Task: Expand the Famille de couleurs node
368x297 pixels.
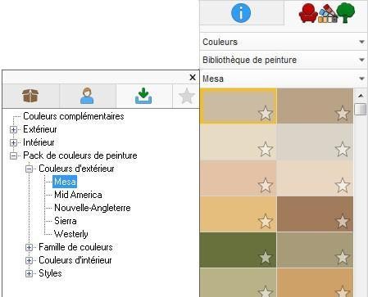Action: (x=29, y=247)
